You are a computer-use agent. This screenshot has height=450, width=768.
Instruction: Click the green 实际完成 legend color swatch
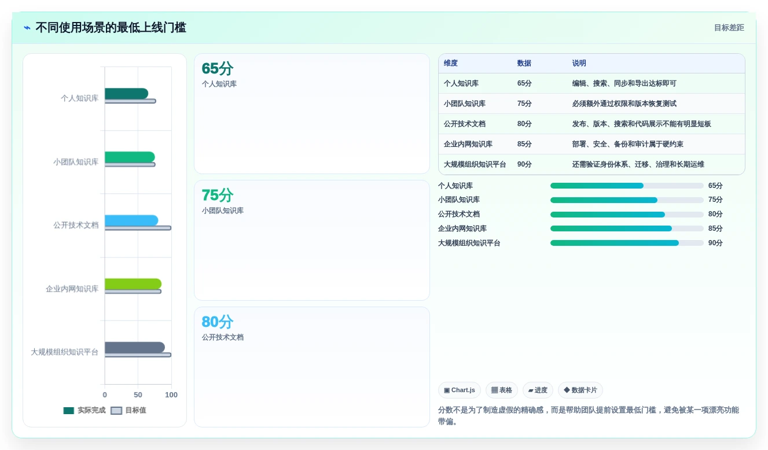69,411
